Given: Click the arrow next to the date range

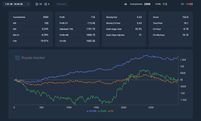Looking at the screenshot, I should pos(28,4).
